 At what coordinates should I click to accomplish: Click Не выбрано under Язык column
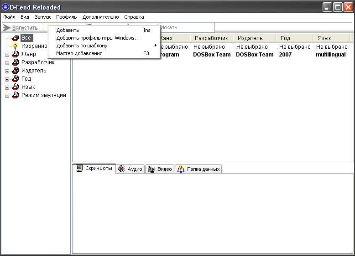(332, 47)
